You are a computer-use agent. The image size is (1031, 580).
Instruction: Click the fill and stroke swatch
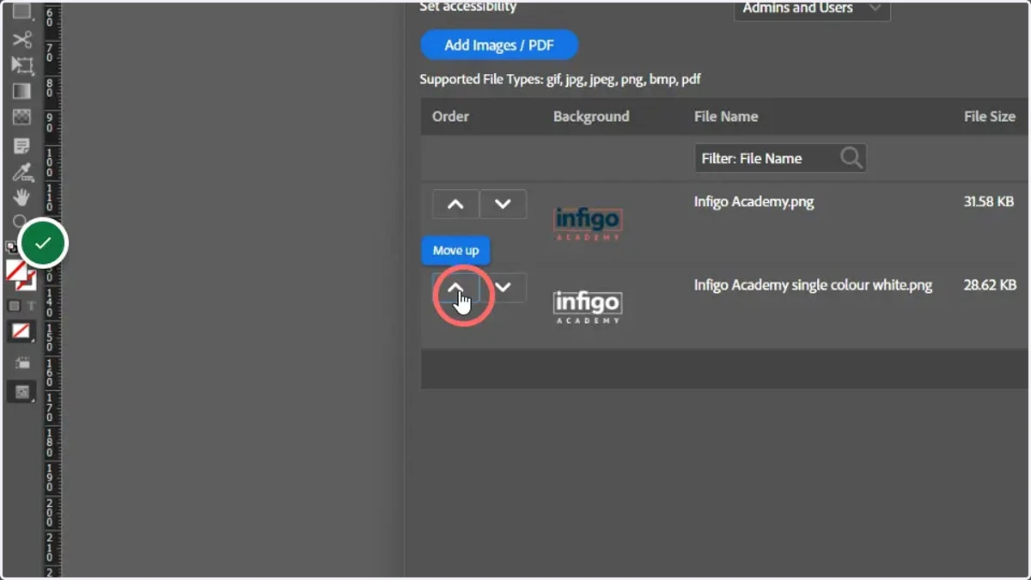(21, 277)
